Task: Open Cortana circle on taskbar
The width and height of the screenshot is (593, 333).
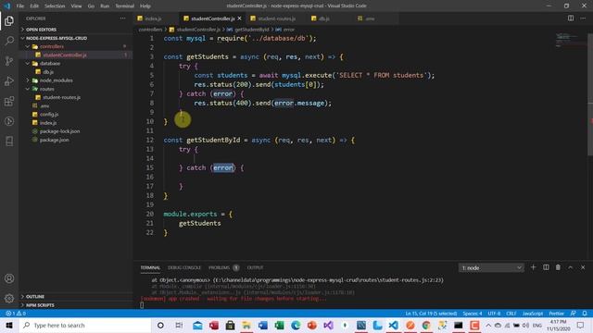Action: pos(160,325)
